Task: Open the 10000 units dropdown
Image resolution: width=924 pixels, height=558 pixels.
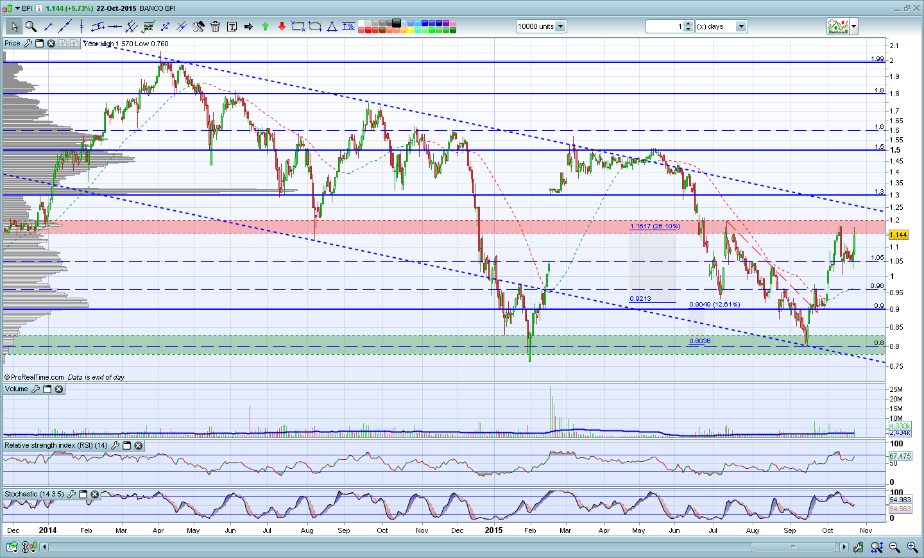Action: coord(560,26)
